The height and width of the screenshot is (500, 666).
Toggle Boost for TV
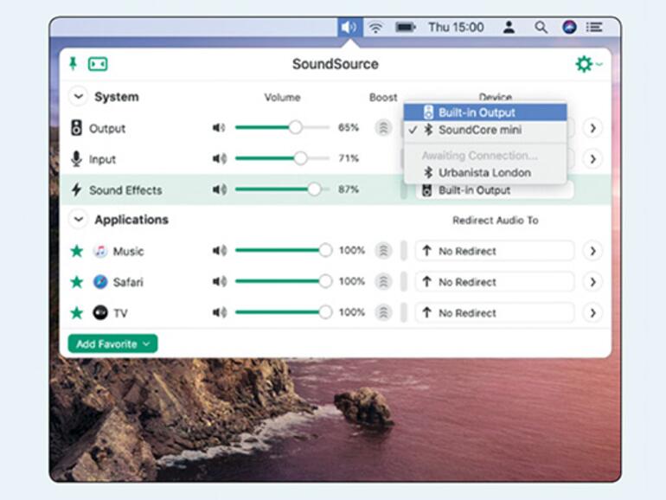[x=383, y=312]
